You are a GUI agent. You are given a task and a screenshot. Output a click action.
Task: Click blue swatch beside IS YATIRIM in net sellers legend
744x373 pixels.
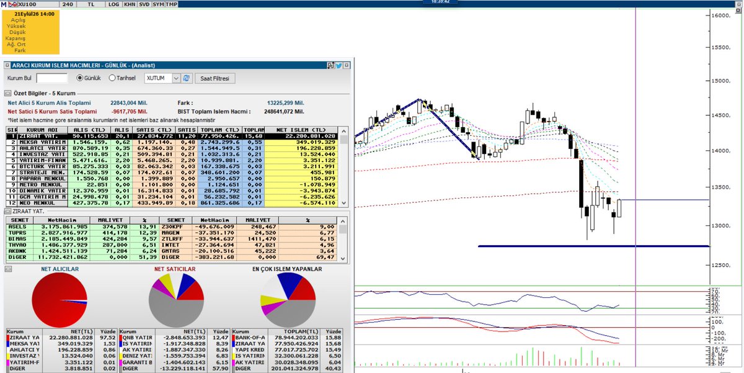point(120,344)
